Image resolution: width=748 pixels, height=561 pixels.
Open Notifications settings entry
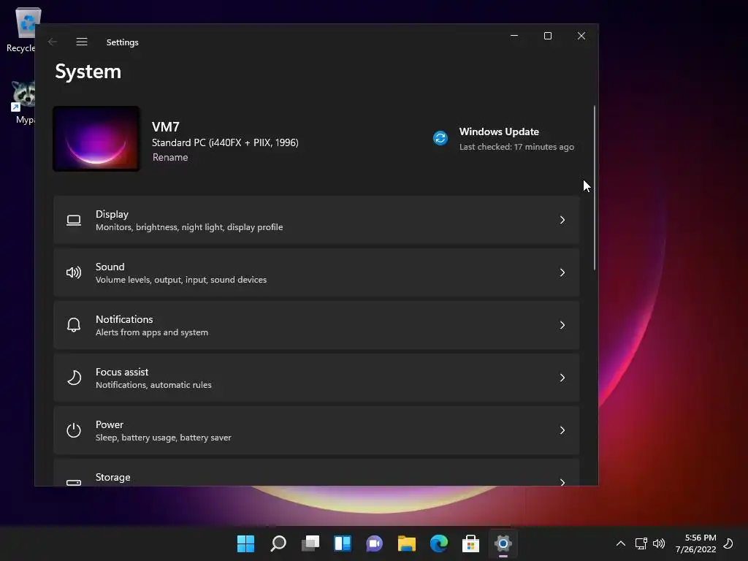[x=316, y=325]
